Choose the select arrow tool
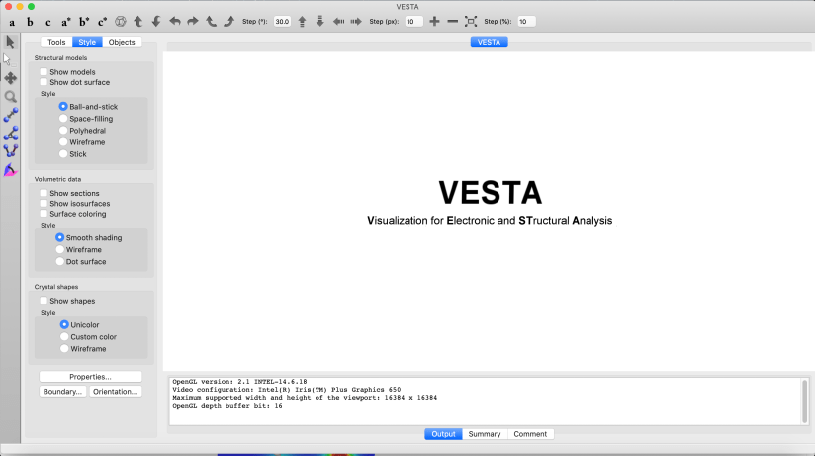 7,59
